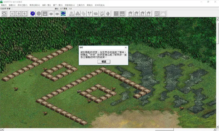The height and width of the screenshot is (131, 219).
Task: Click the ornate framed half-moon icon
Action: [18, 14]
